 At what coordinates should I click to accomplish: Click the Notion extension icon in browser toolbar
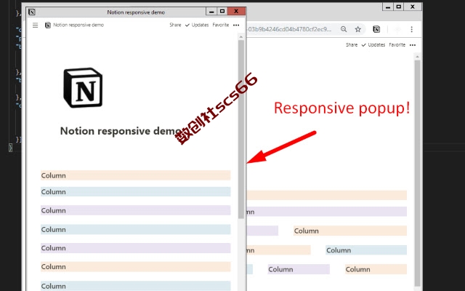[376, 29]
